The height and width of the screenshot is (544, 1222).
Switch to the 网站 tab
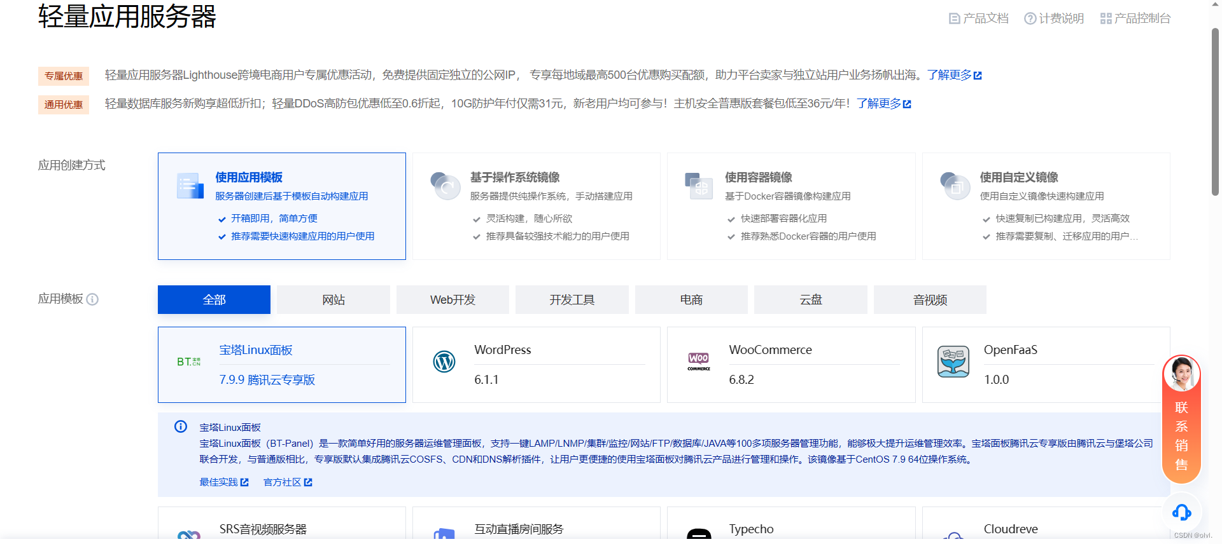click(x=334, y=299)
